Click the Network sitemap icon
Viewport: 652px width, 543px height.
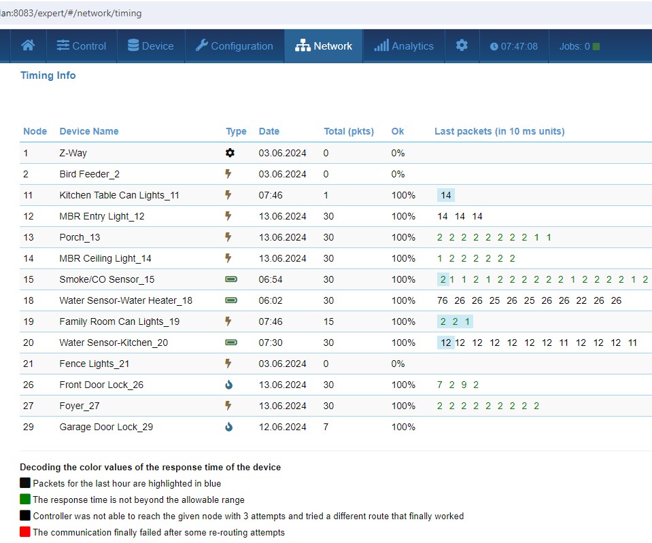coord(303,46)
